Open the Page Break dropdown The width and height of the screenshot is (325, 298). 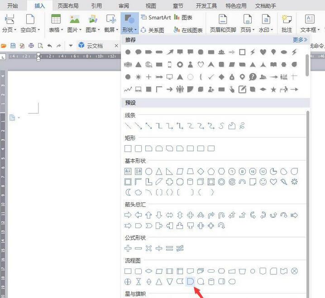coord(9,23)
